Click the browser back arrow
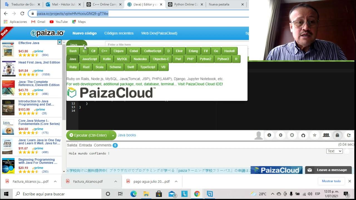The image size is (356, 200). [6, 13]
